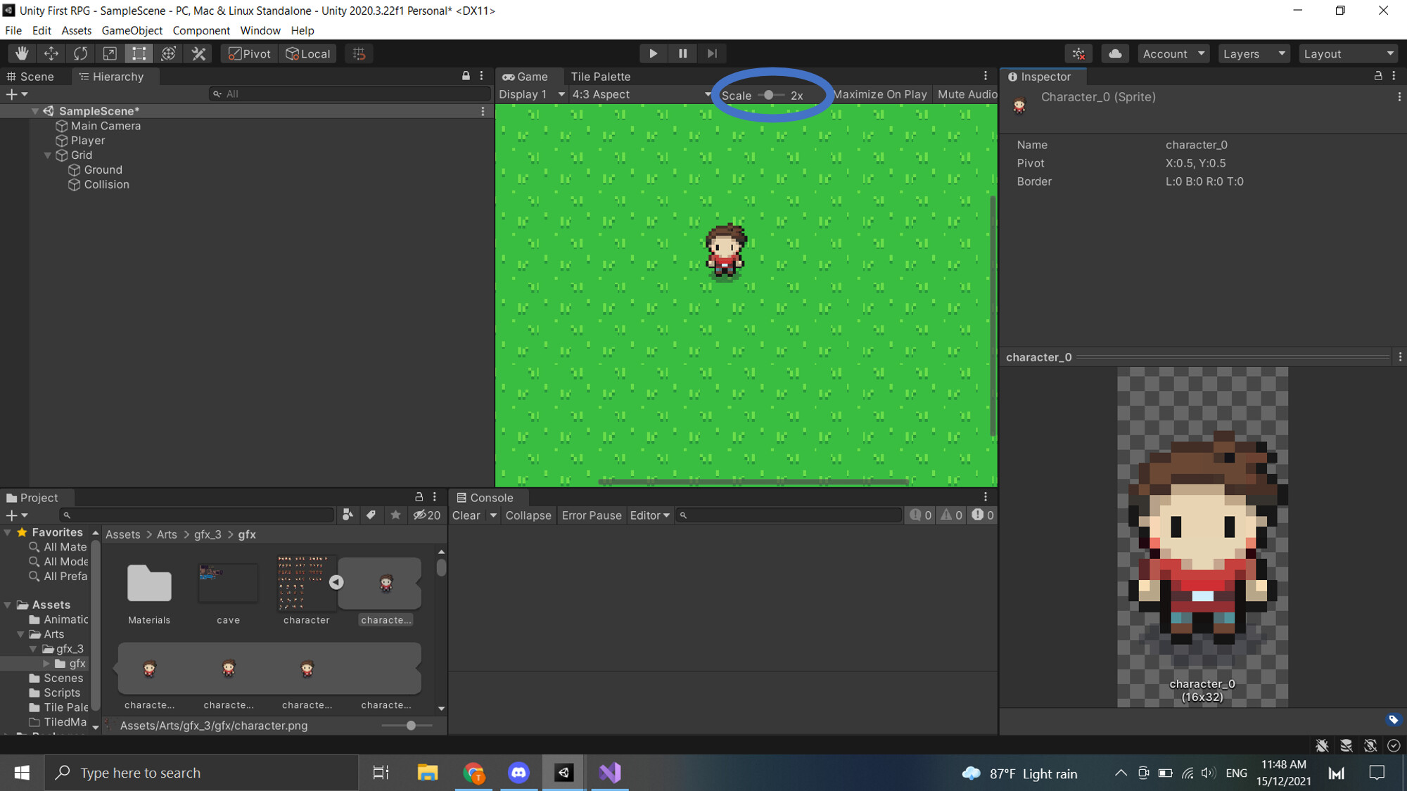Click the Pause button in the toolbar
Image resolution: width=1407 pixels, height=791 pixels.
point(682,53)
